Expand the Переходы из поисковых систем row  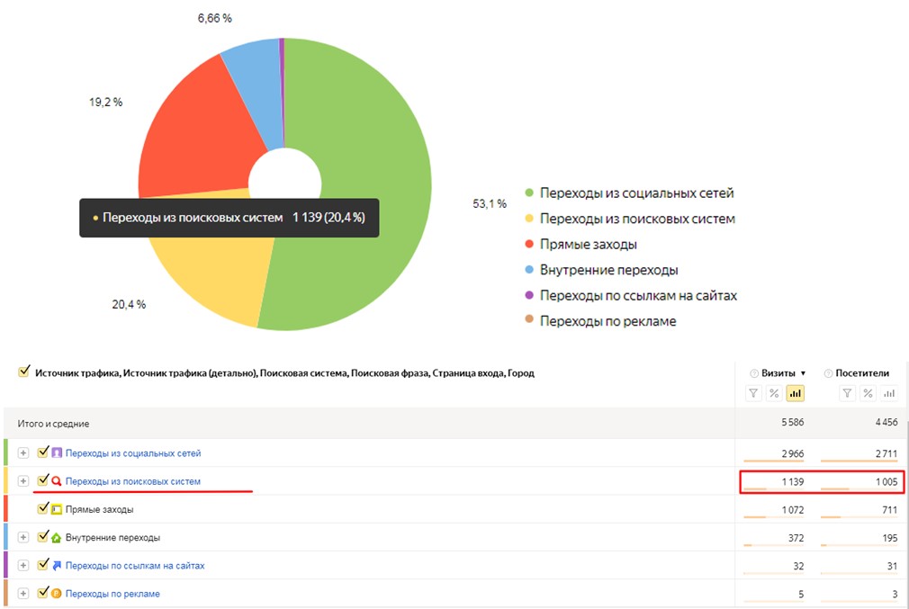(23, 481)
